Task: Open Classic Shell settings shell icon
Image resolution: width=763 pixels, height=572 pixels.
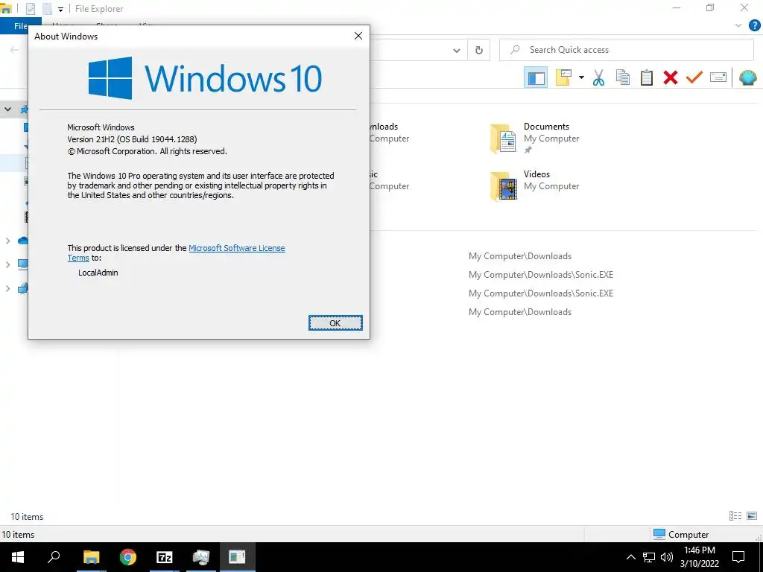Action: point(748,77)
